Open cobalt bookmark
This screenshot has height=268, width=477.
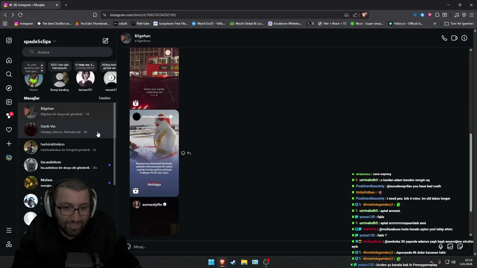coord(120,23)
